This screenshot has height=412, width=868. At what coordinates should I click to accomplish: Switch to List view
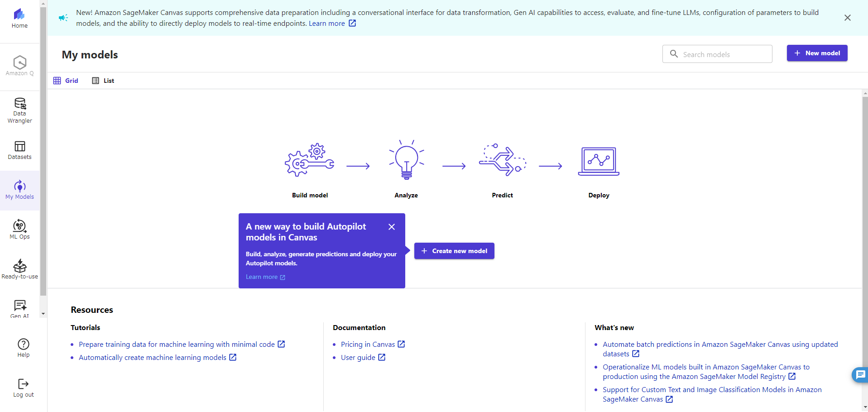point(103,81)
